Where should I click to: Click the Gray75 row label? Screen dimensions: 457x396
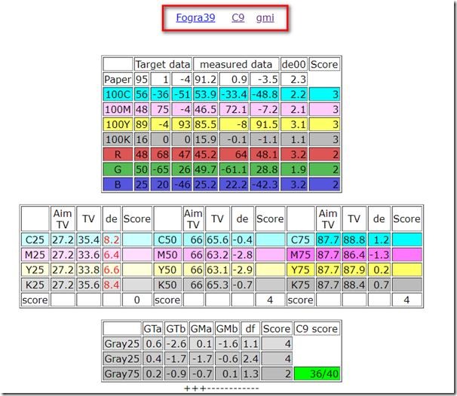click(122, 373)
